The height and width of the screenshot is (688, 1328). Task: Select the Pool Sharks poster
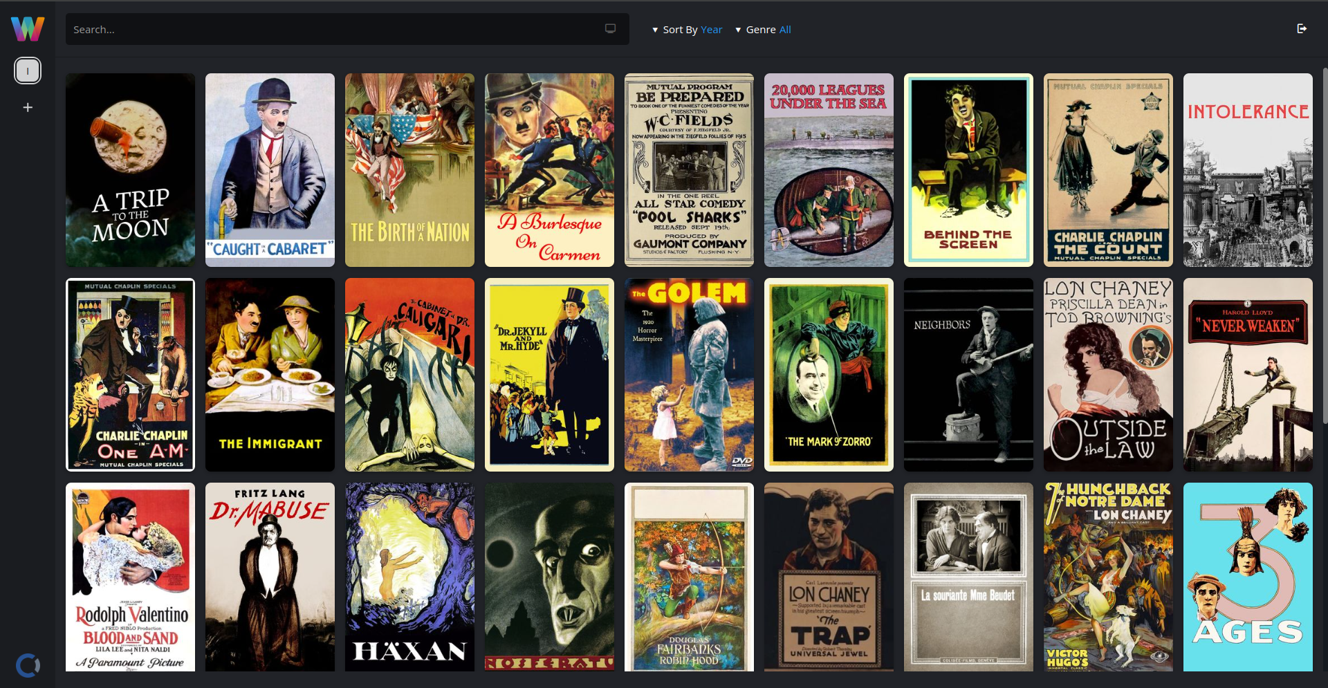pyautogui.click(x=689, y=170)
